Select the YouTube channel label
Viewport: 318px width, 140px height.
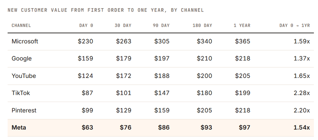pos(24,76)
